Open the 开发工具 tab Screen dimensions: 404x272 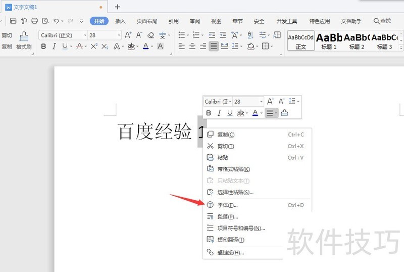(x=286, y=21)
